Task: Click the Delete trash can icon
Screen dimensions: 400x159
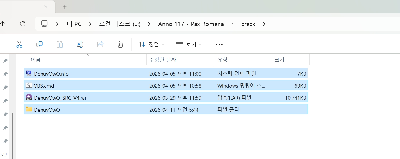Action: point(120,44)
